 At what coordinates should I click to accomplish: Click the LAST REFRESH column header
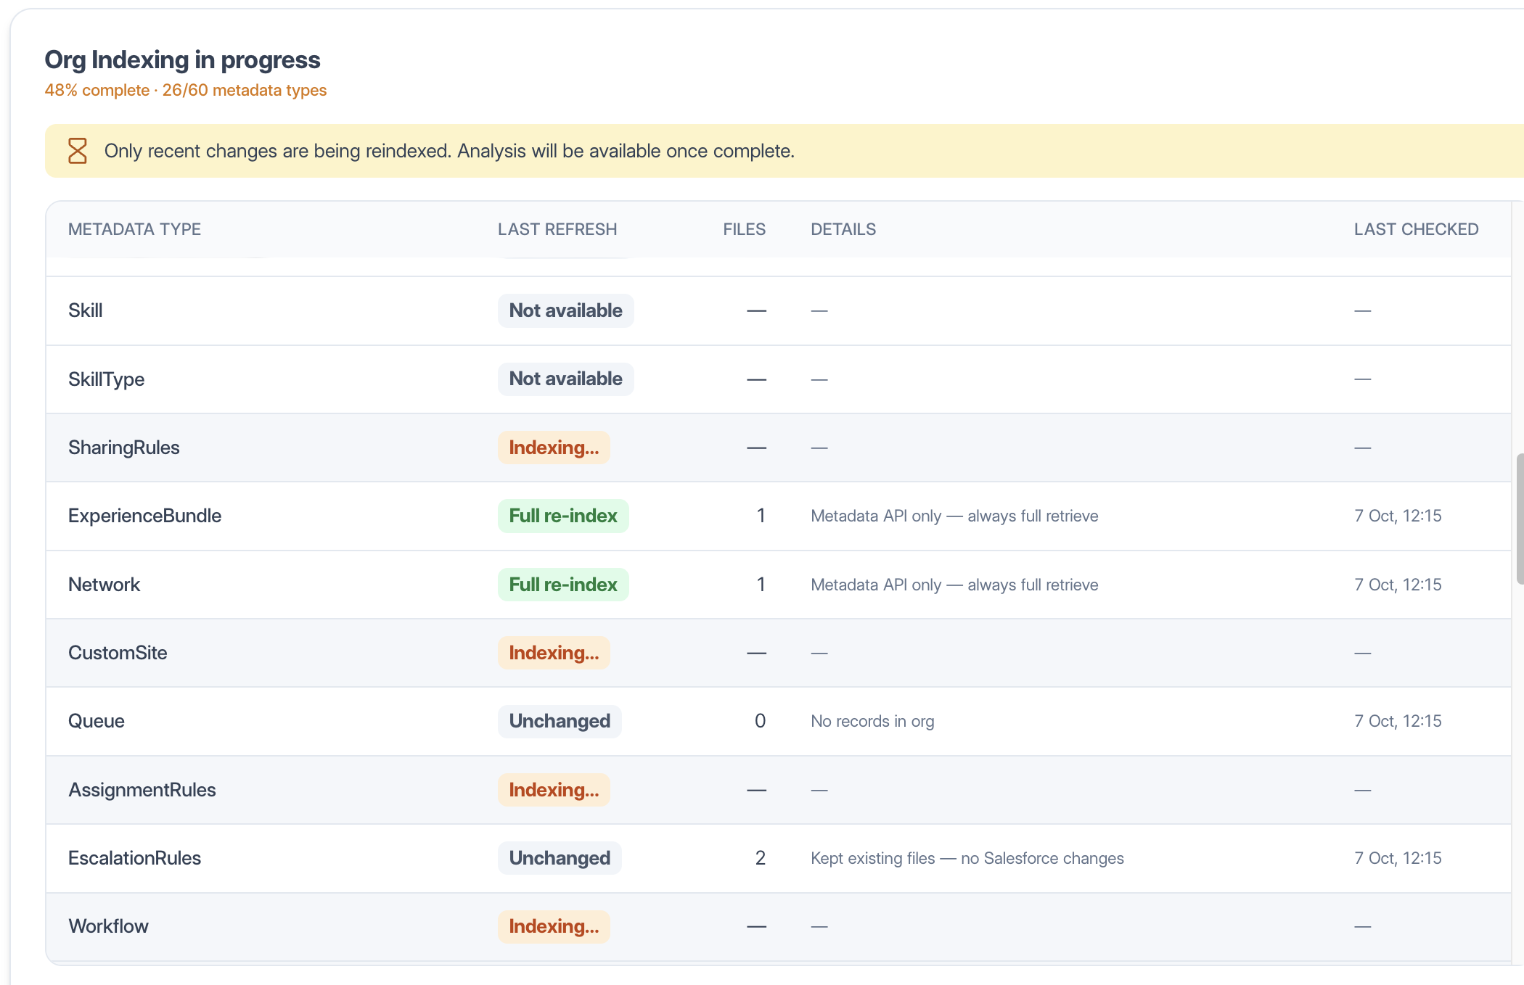point(557,229)
